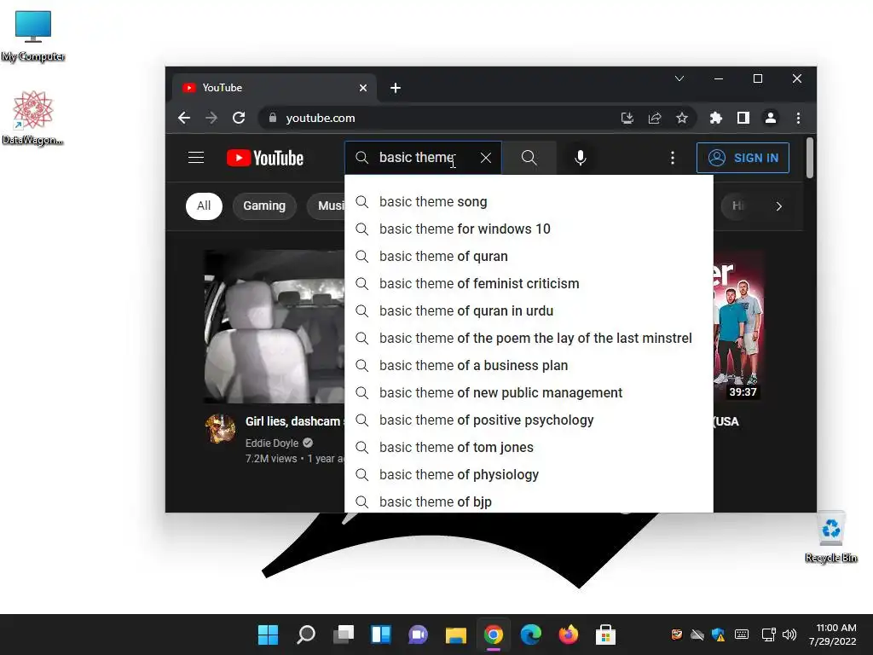Viewport: 873px width, 655px height.
Task: Select the YouTube browser tab
Action: point(273,88)
